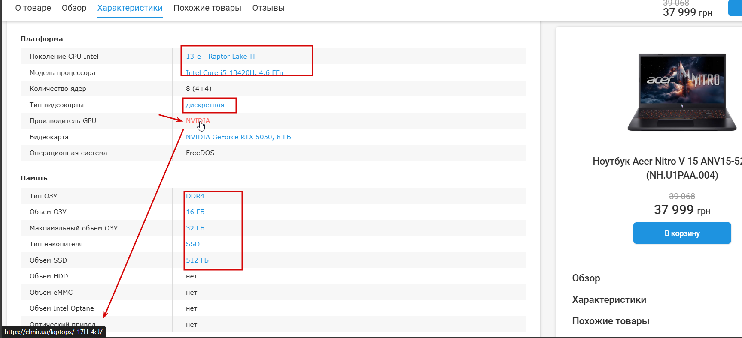The width and height of the screenshot is (742, 338).
Task: Jump to Обзор in the sidebar card
Action: click(x=586, y=278)
